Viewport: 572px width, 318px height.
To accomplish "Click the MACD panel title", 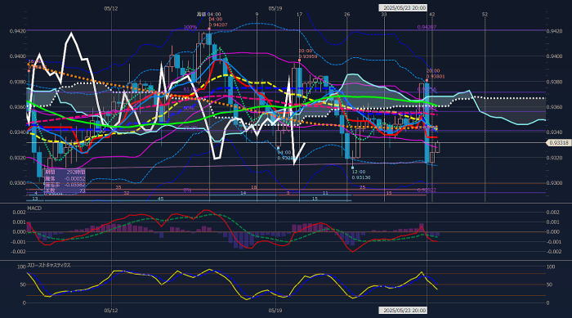I will (x=34, y=208).
